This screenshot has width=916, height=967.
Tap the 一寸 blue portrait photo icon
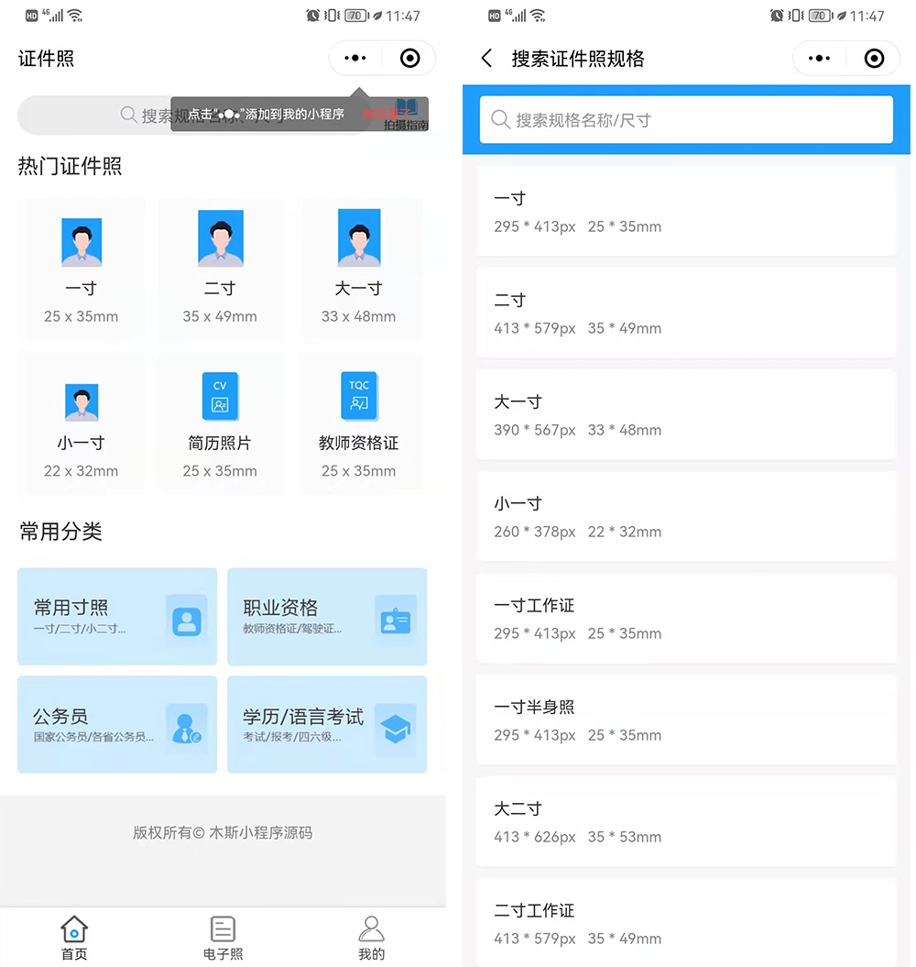82,243
